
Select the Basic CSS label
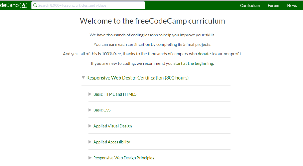102,110
